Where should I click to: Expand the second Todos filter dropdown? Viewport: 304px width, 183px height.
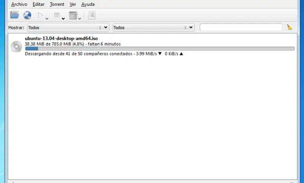click(153, 28)
